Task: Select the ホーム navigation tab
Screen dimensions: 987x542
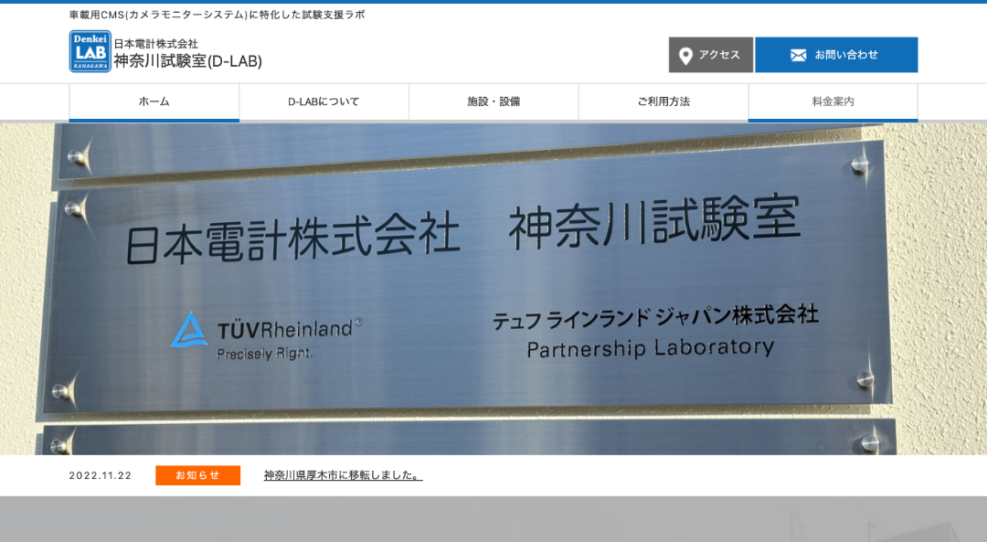Action: pyautogui.click(x=154, y=102)
